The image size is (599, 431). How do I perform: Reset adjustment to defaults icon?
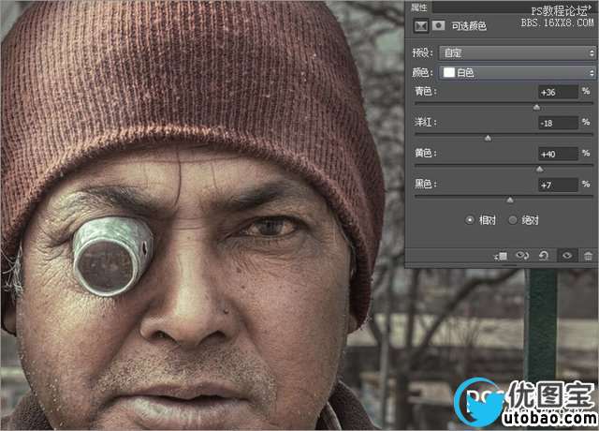tap(545, 255)
